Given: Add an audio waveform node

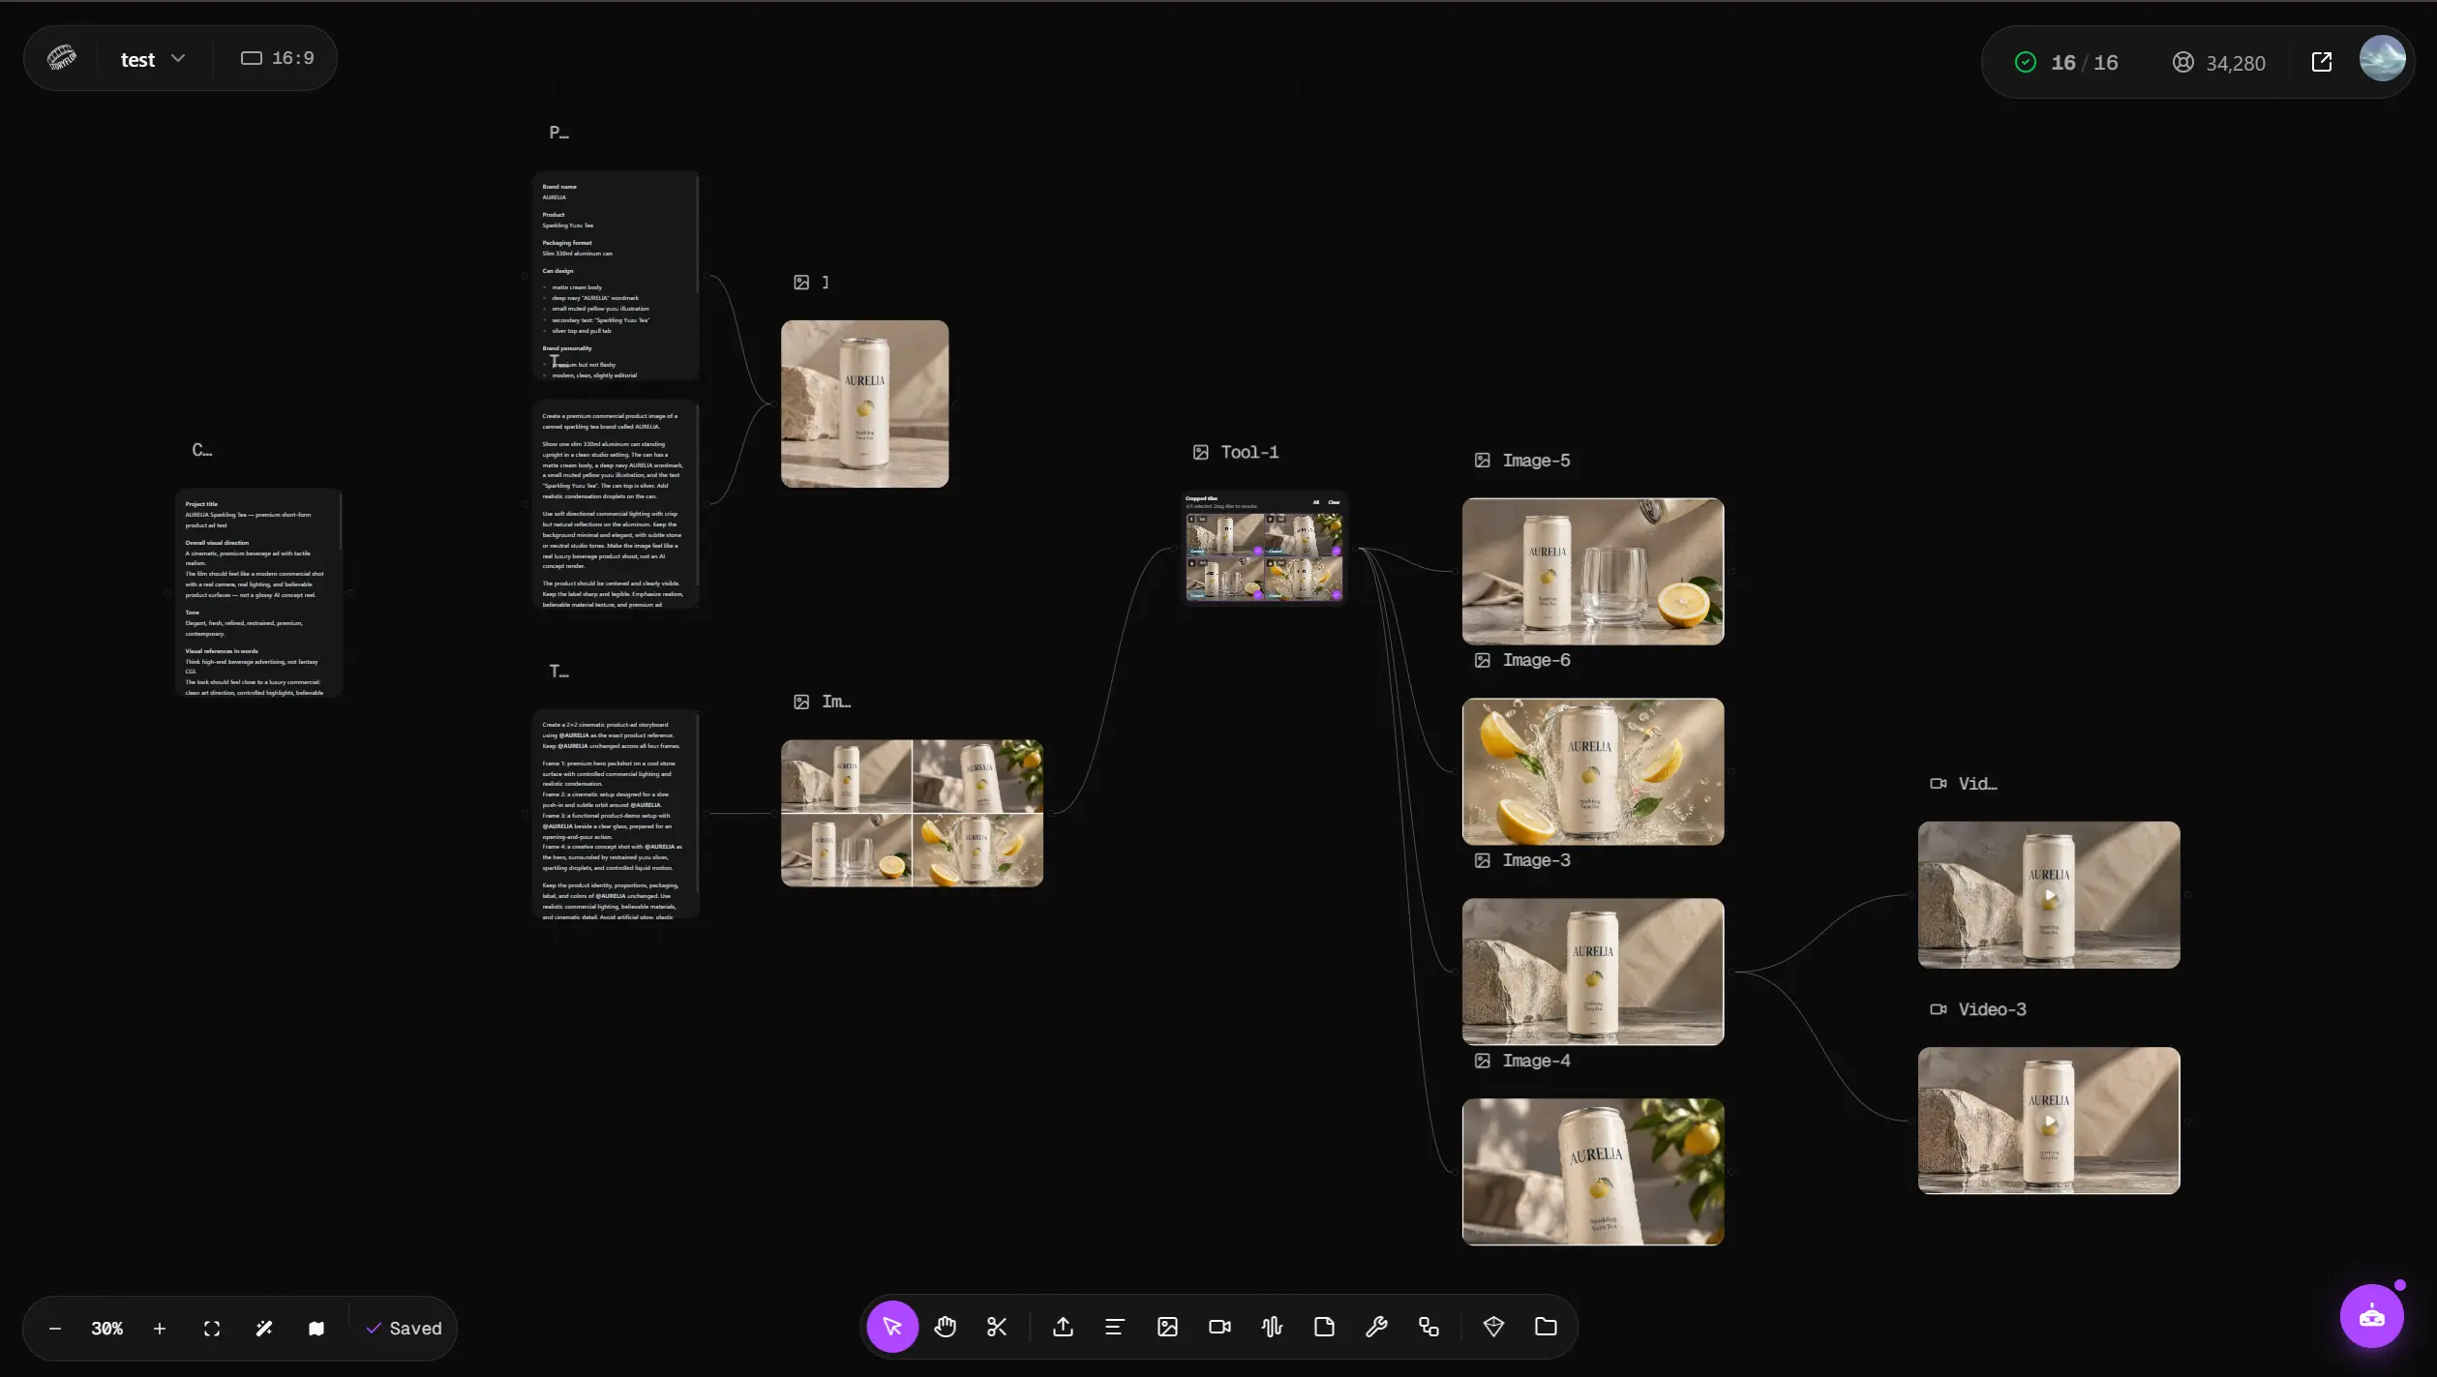Looking at the screenshot, I should pyautogui.click(x=1272, y=1327).
